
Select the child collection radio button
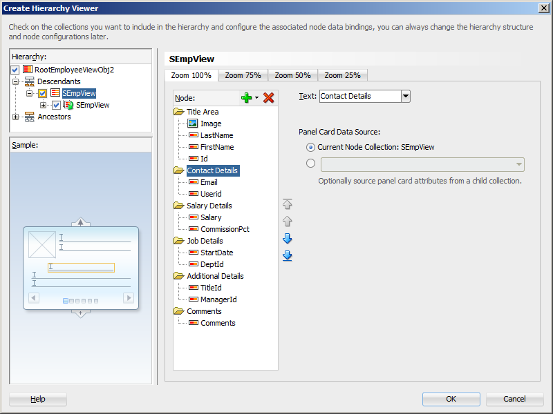coord(310,164)
